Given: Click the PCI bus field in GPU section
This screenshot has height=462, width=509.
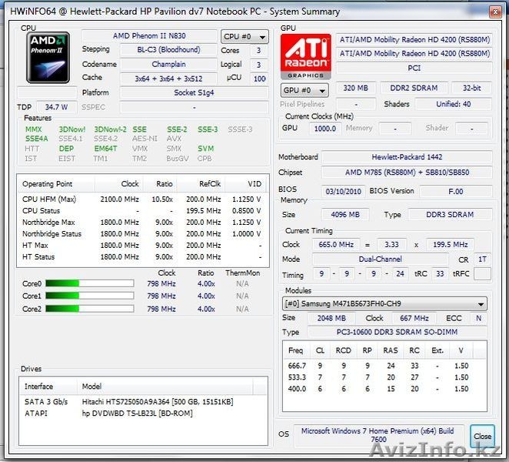Looking at the screenshot, I should coord(414,68).
